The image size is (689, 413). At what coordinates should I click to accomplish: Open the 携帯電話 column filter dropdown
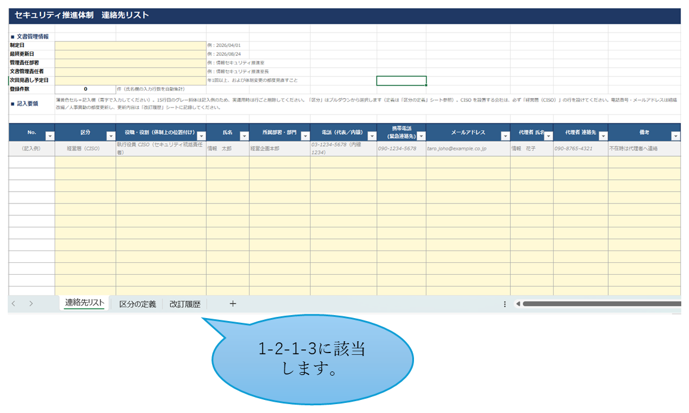pyautogui.click(x=421, y=136)
